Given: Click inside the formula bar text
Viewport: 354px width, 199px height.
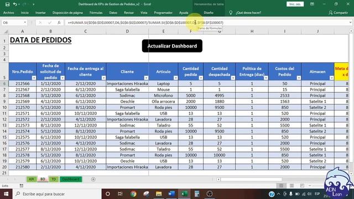Looking at the screenshot, I should tap(145, 23).
